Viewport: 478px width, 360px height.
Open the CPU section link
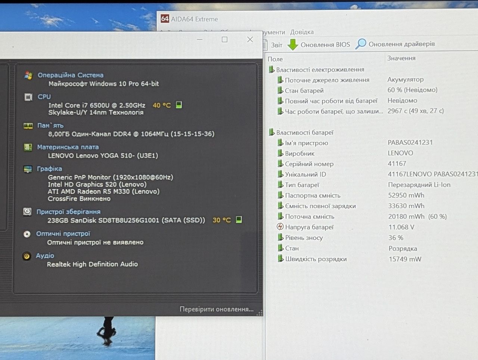coord(44,97)
